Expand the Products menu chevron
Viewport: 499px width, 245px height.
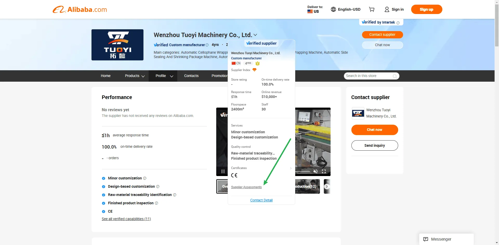tap(143, 76)
